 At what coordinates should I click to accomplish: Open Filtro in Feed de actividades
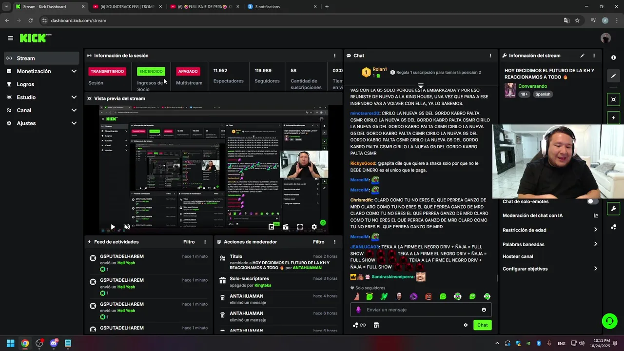[x=189, y=242]
